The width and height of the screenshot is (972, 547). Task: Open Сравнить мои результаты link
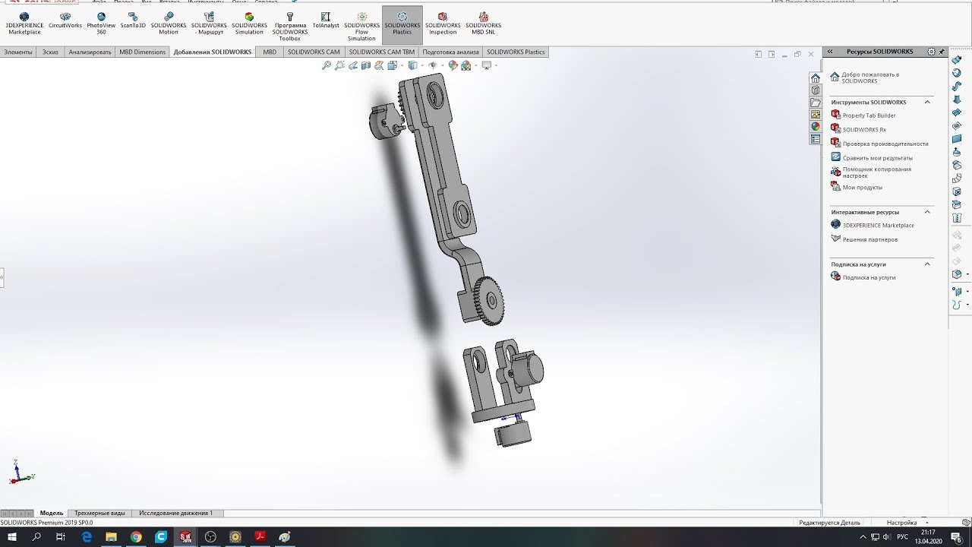878,158
